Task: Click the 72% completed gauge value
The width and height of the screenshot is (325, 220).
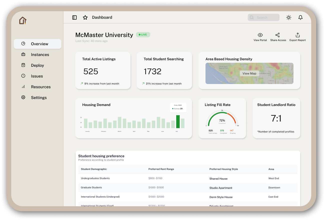Action: pyautogui.click(x=222, y=120)
